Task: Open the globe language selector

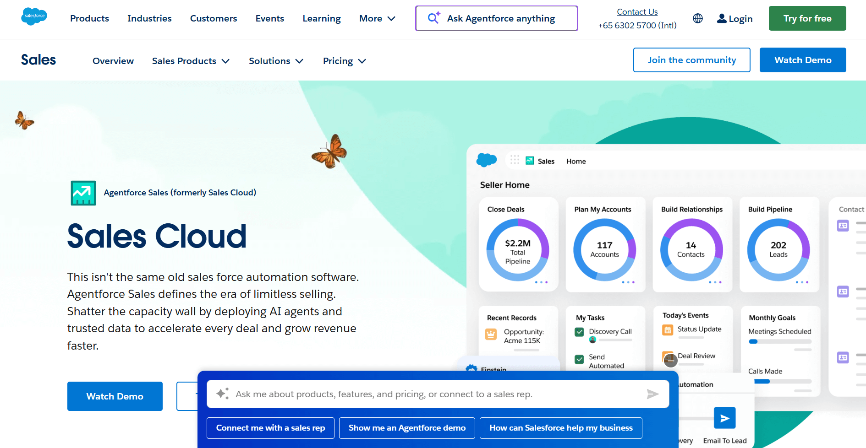Action: pyautogui.click(x=698, y=18)
